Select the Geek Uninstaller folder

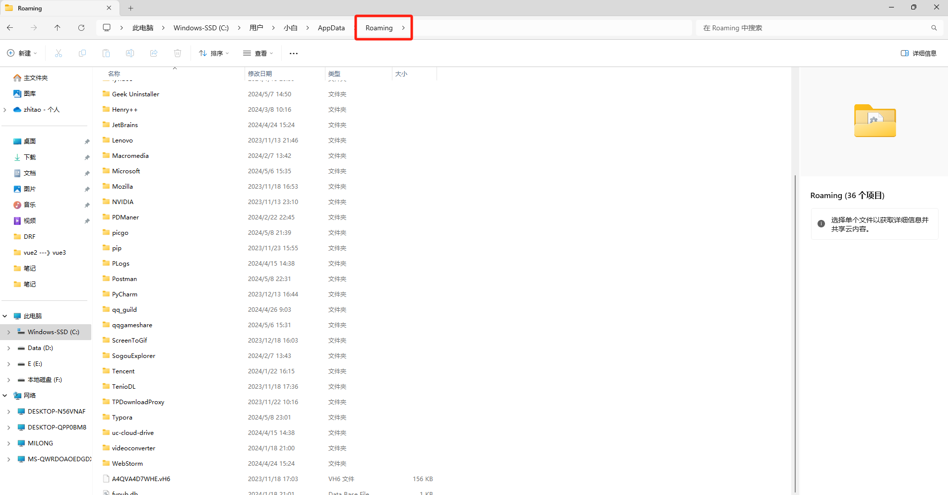135,94
